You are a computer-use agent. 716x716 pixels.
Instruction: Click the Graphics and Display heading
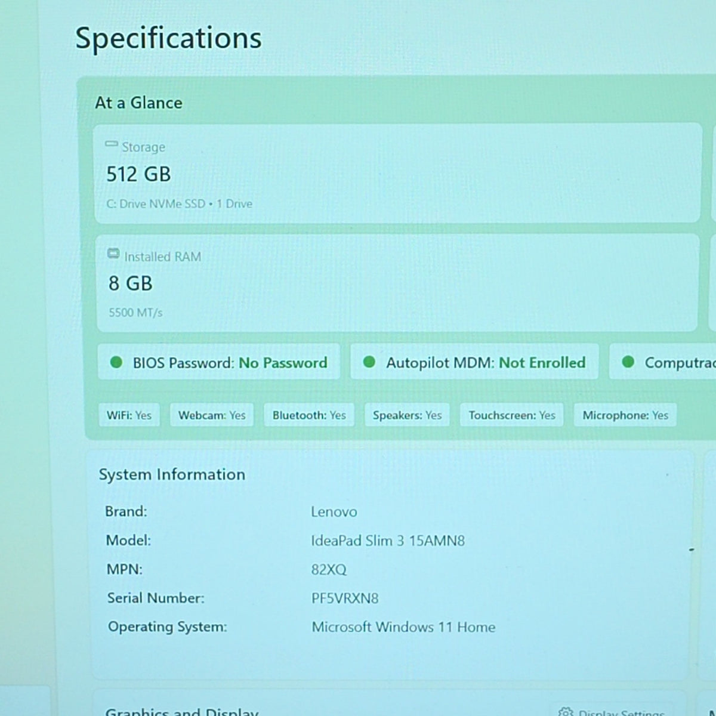182,712
